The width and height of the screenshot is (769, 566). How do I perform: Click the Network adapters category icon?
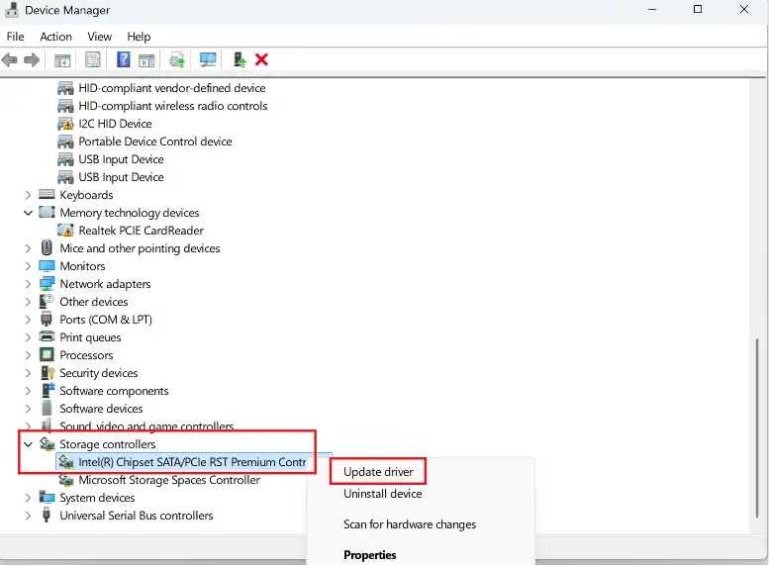(47, 283)
